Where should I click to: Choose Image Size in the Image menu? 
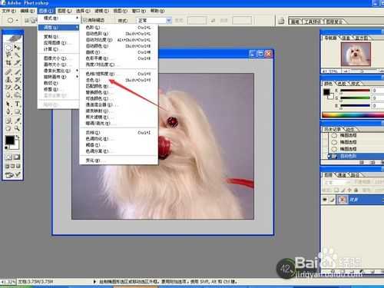tap(58, 58)
